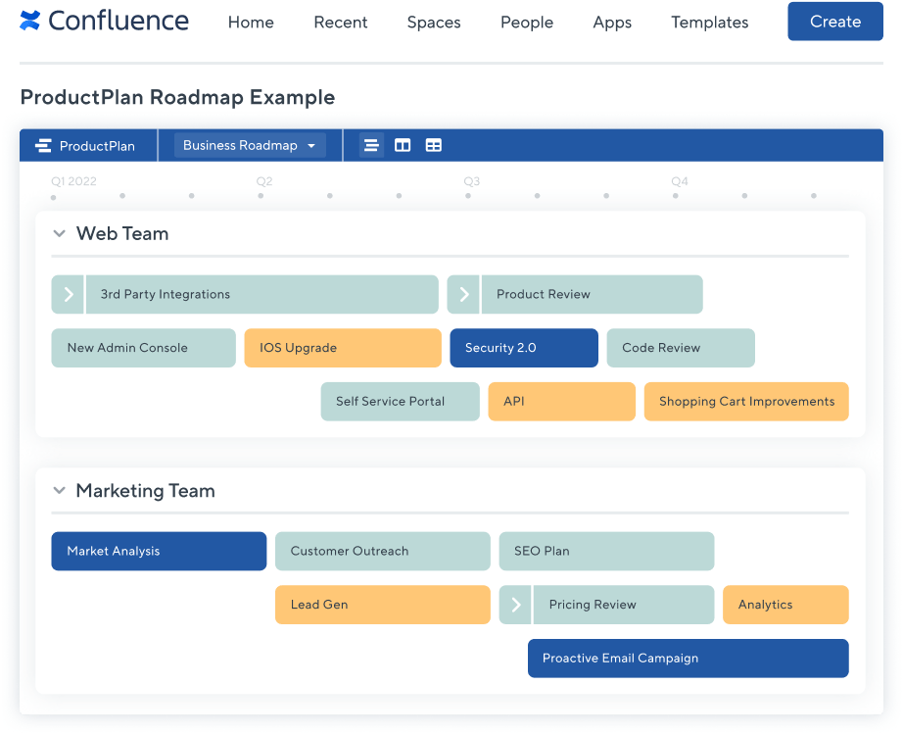This screenshot has height=734, width=903.
Task: Click the Q3 timeline marker
Action: pos(471,182)
